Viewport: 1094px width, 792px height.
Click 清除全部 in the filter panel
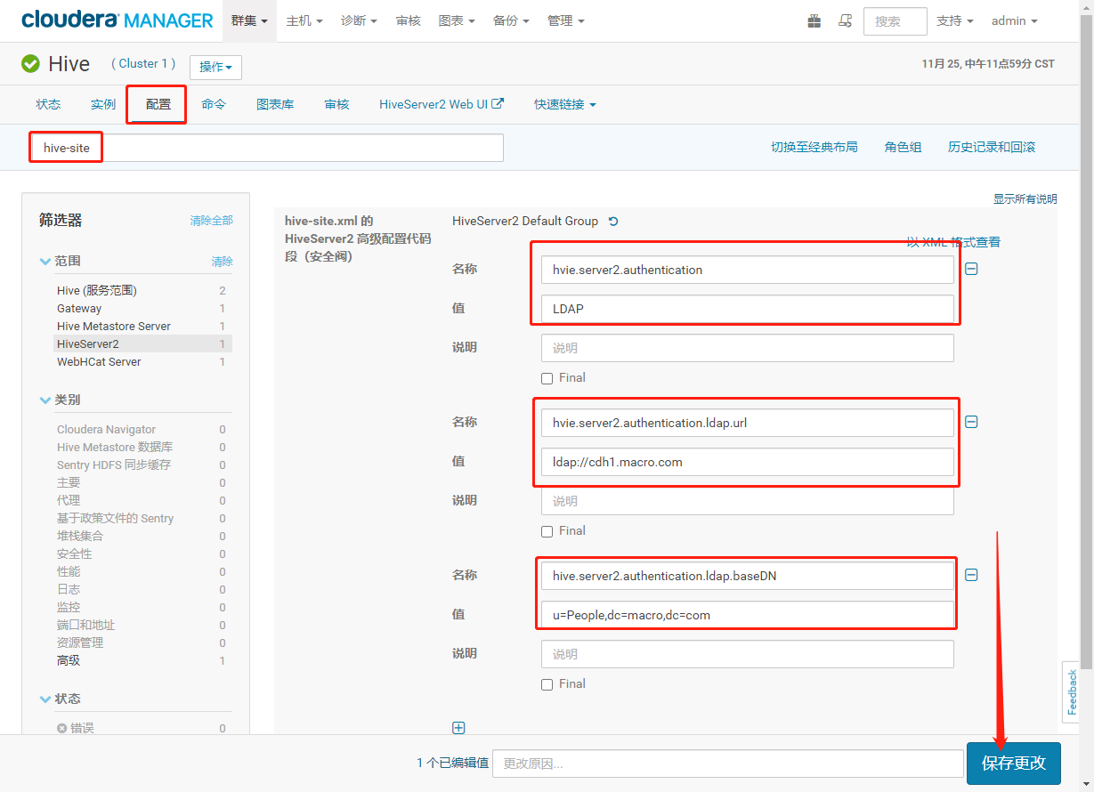[x=211, y=220]
